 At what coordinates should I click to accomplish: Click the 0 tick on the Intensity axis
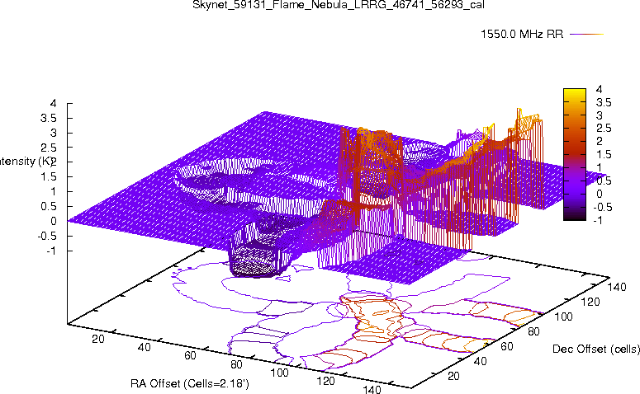53,221
